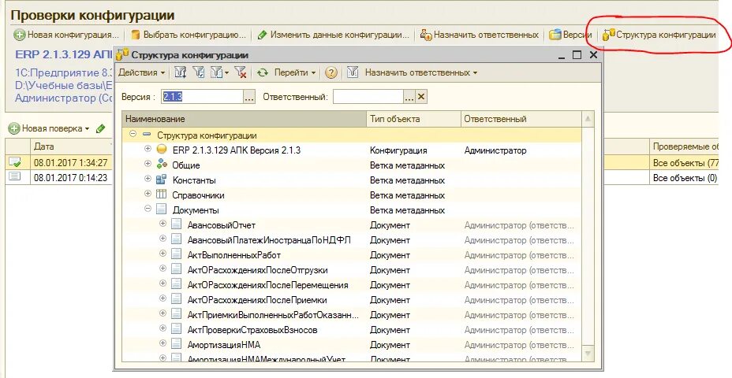Click Выбрать конфигурацию... button
Screen dimensions: 732x378
189,35
